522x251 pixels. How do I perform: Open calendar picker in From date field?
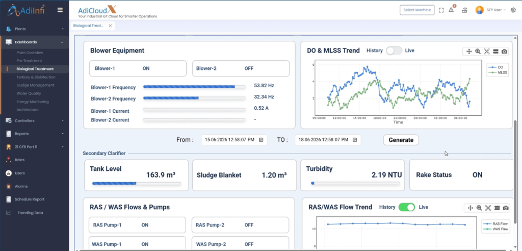(x=262, y=140)
